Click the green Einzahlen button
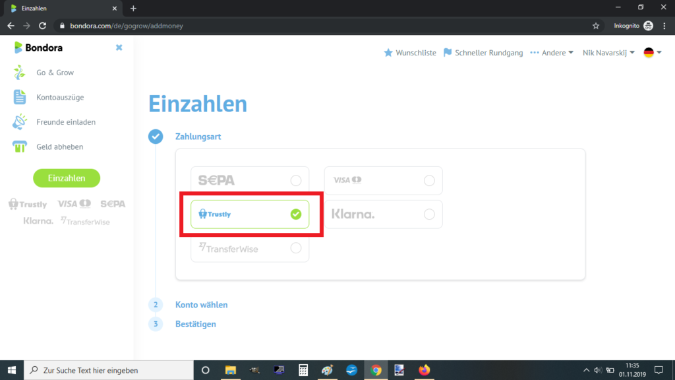 67,178
